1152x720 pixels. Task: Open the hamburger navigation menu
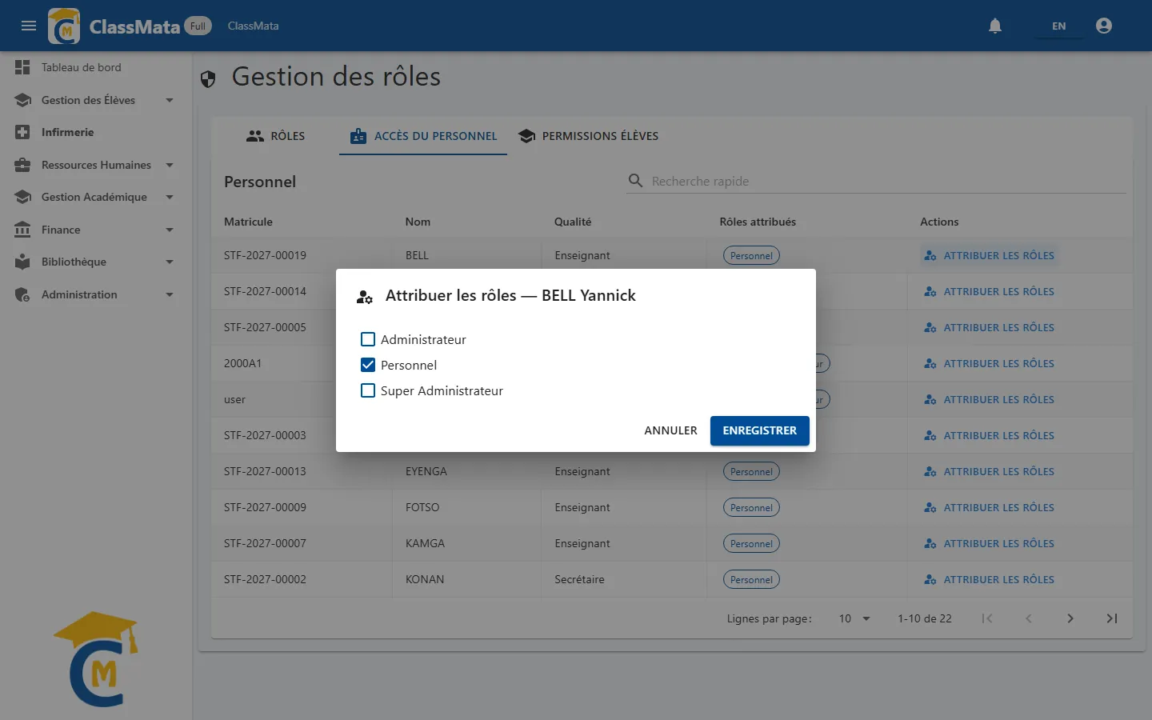29,26
